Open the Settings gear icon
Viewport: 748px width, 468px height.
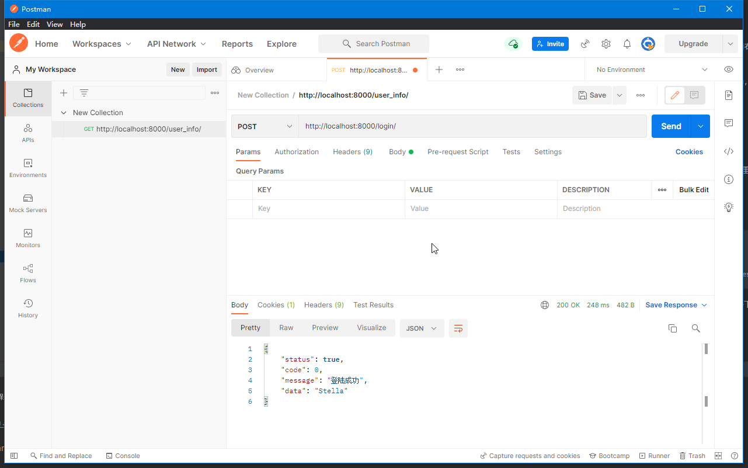click(606, 44)
